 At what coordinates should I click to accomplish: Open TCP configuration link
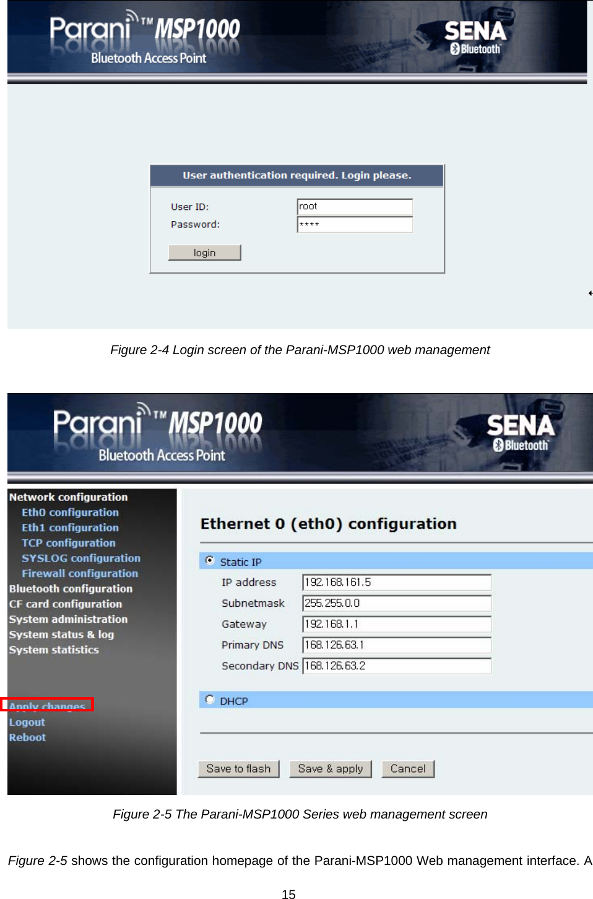pyautogui.click(x=68, y=543)
